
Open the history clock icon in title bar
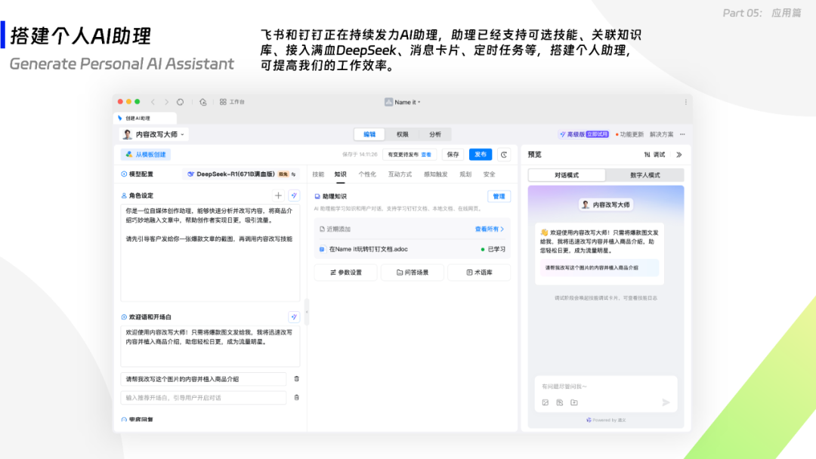pyautogui.click(x=203, y=102)
